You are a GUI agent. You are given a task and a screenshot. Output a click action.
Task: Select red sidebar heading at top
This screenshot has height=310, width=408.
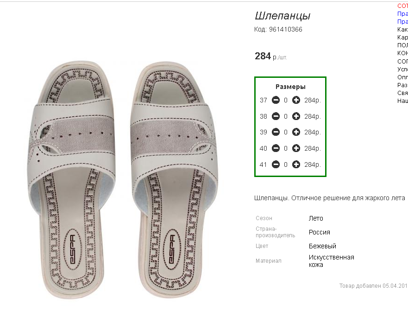coord(402,6)
